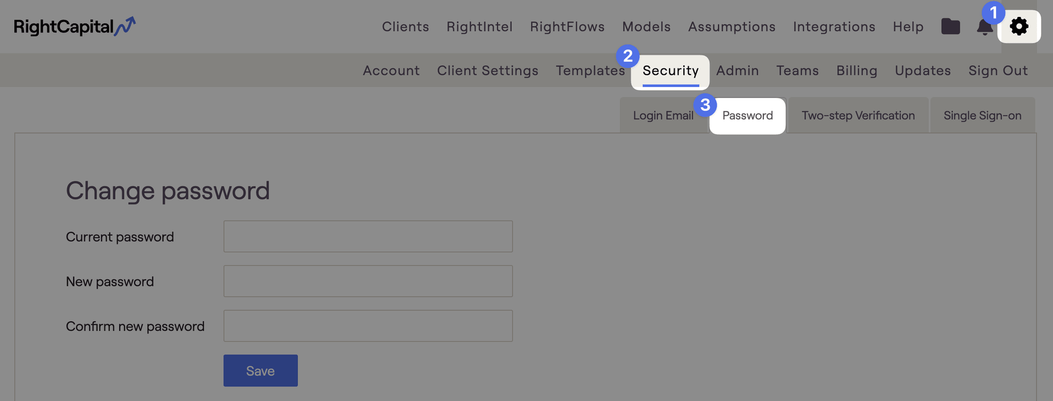This screenshot has height=401, width=1053.
Task: Navigate to Assumptions
Action: [732, 26]
